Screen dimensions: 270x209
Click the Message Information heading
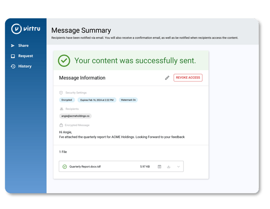(82, 78)
